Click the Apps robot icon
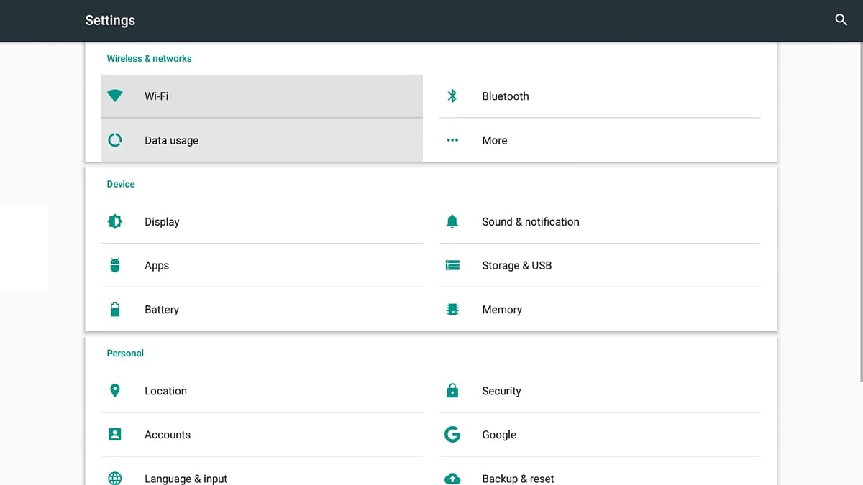The image size is (863, 485). 115,265
